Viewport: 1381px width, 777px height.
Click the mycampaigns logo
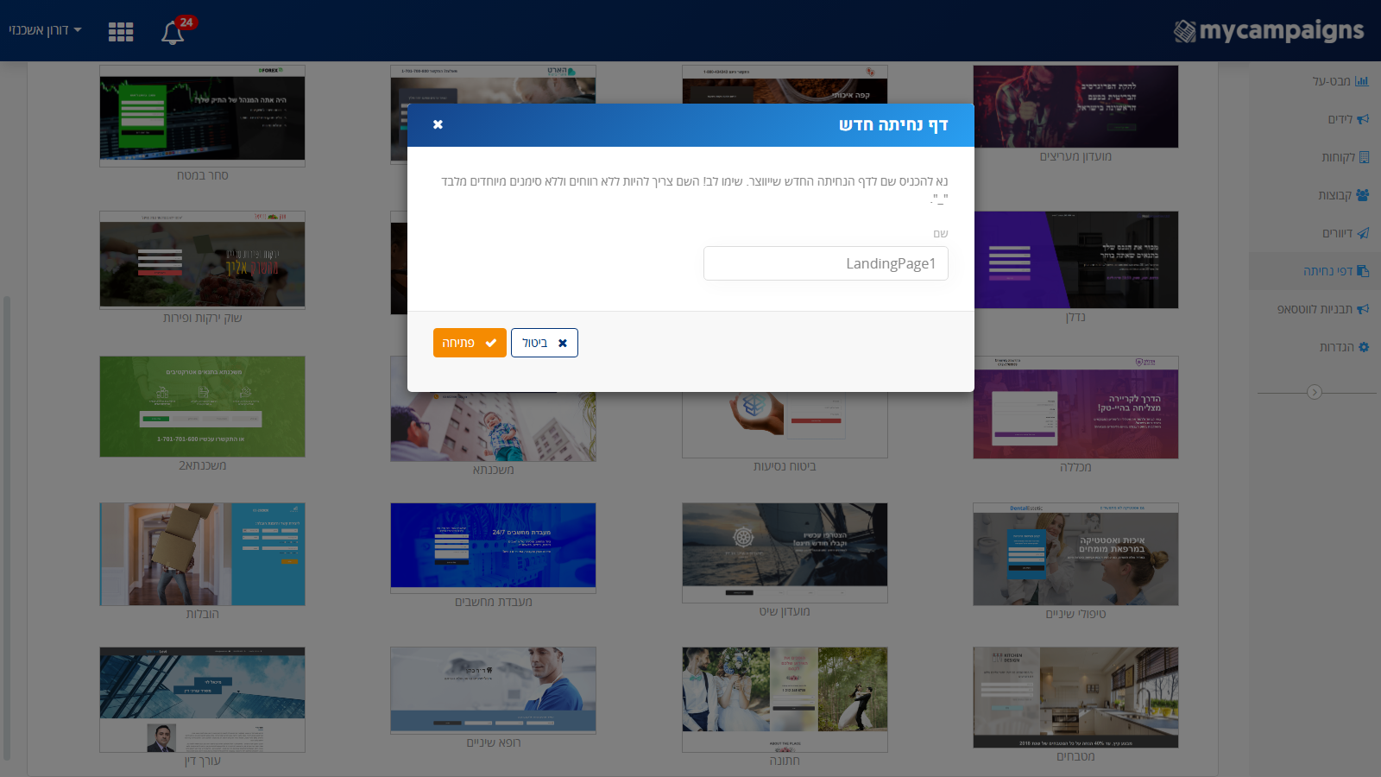(1269, 31)
